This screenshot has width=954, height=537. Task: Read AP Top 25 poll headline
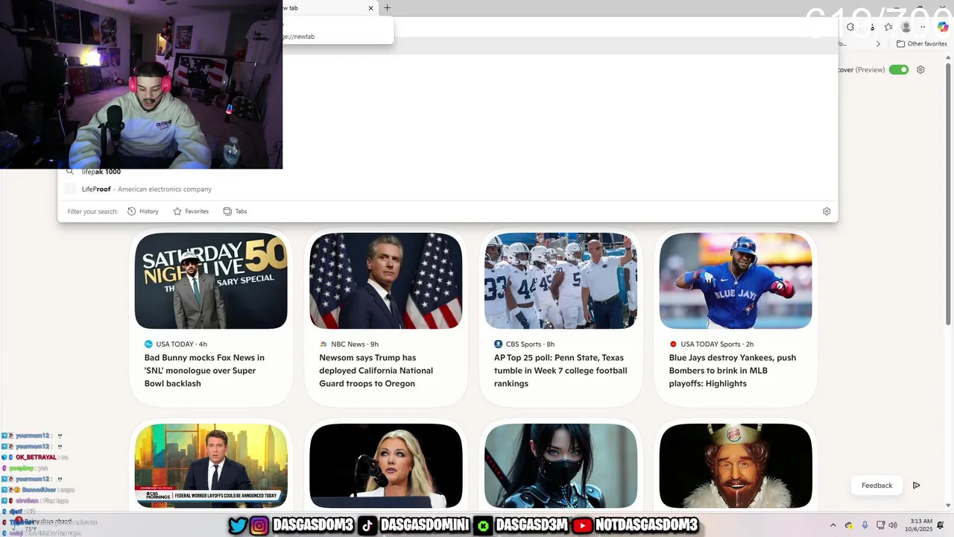pyautogui.click(x=560, y=370)
